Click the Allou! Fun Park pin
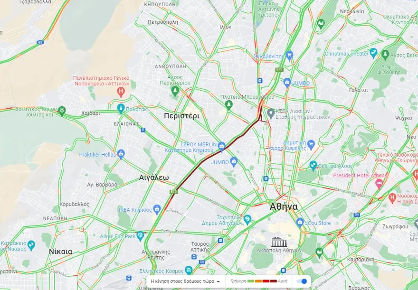The height and width of the screenshot is (290, 418). click(x=140, y=236)
